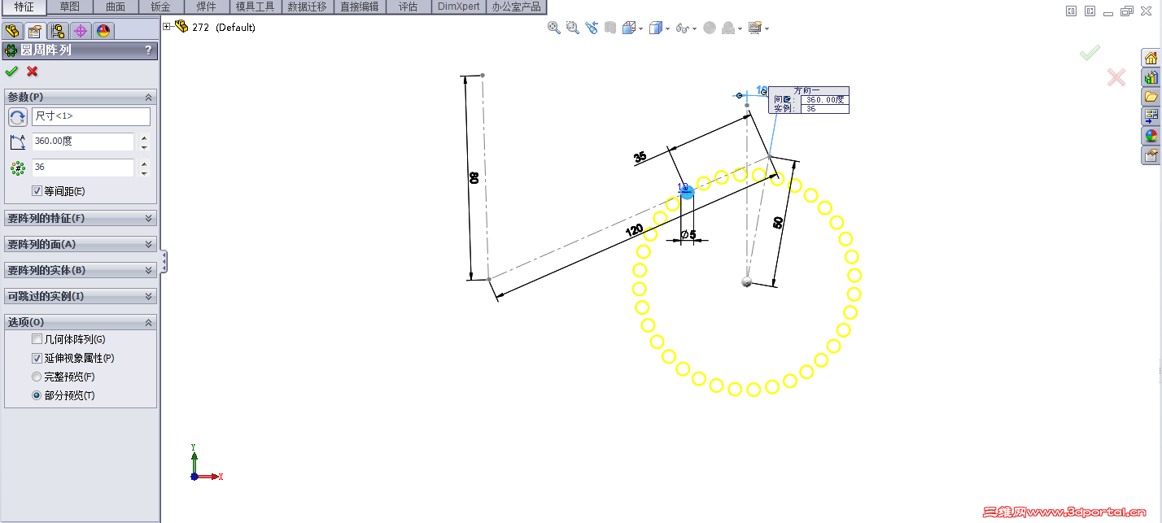Click the Display Style cube icon
The width and height of the screenshot is (1162, 523).
[655, 28]
